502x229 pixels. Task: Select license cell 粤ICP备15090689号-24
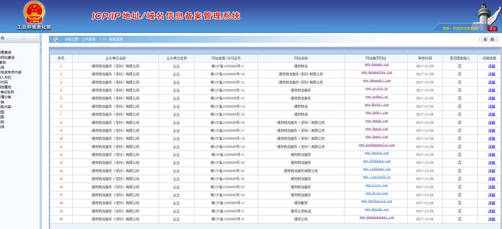227,195
